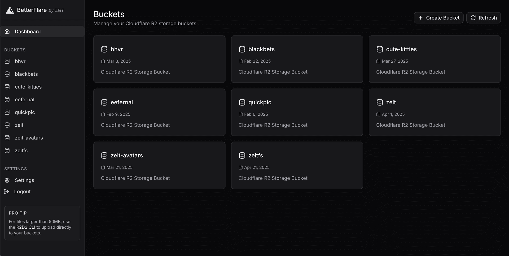Click the SETTINGS sidebar section label
509x256 pixels.
[x=16, y=169]
